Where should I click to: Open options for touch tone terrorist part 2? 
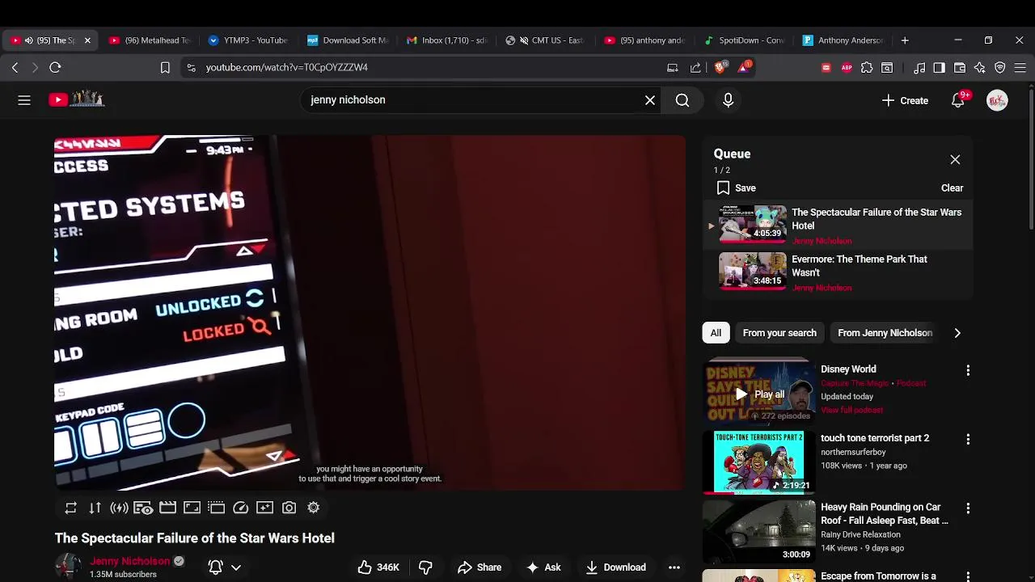pos(968,440)
